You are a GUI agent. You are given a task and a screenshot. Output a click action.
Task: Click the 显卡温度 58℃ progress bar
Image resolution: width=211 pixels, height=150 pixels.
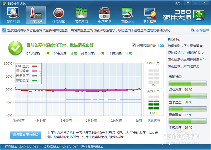[x=188, y=96]
